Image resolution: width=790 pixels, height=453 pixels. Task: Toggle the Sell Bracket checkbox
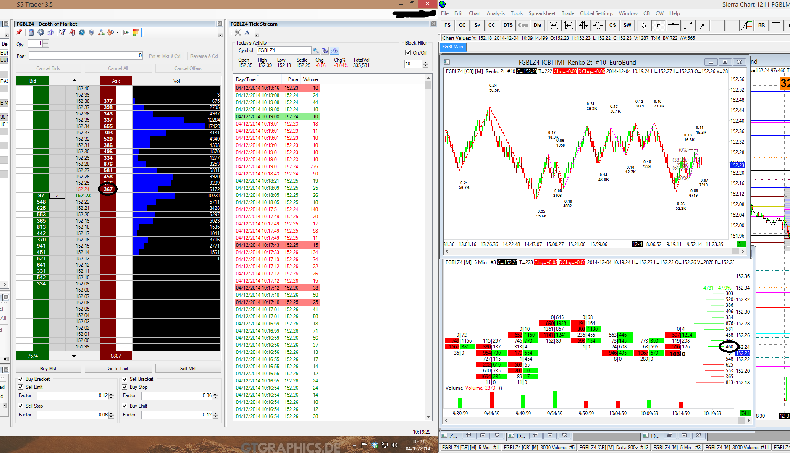coord(124,379)
